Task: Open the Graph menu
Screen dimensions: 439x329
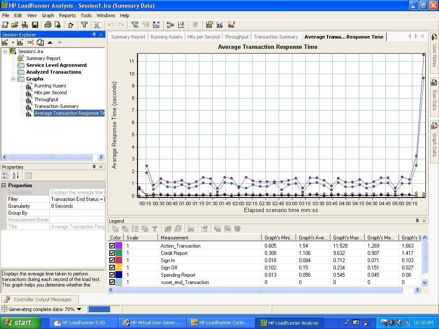Action: coord(48,15)
